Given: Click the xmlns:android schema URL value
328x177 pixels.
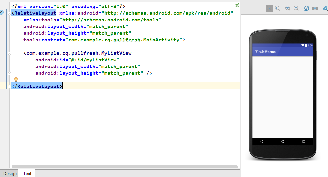Looking at the screenshot, I should [167, 13].
